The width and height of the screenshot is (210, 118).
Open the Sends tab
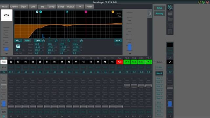tap(61, 7)
